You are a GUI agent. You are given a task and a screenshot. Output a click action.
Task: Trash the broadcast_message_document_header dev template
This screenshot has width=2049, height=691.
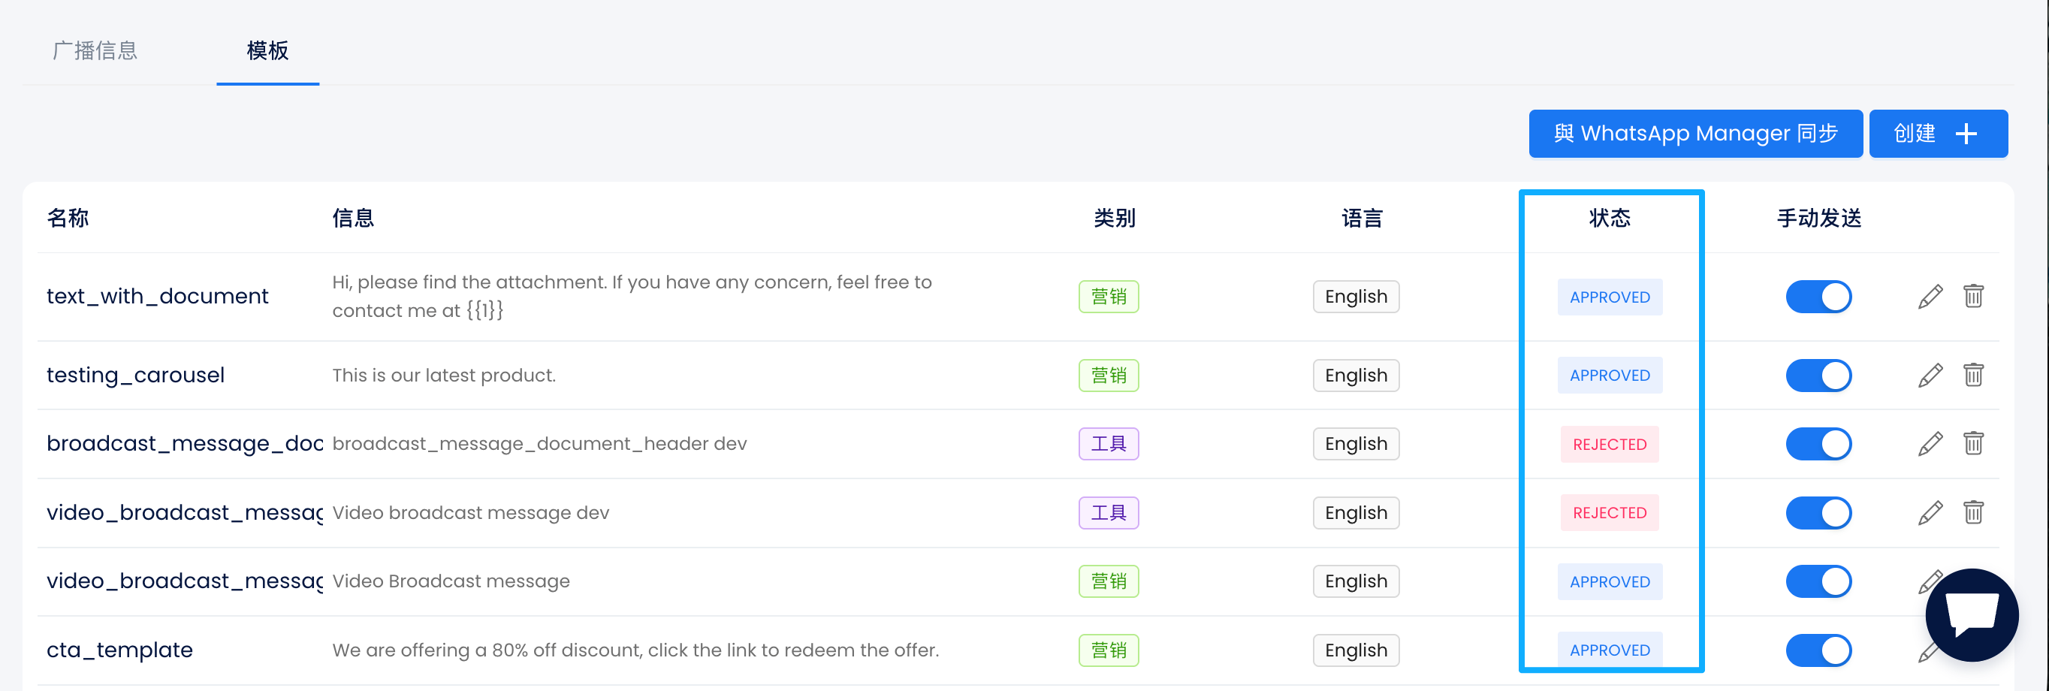point(1972,444)
